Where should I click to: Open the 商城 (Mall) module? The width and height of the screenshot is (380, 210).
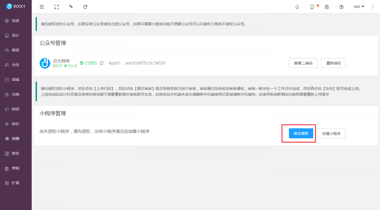(16, 79)
